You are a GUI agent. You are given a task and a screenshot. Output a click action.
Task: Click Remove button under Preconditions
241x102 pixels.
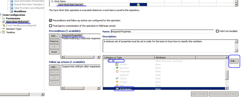54,41
